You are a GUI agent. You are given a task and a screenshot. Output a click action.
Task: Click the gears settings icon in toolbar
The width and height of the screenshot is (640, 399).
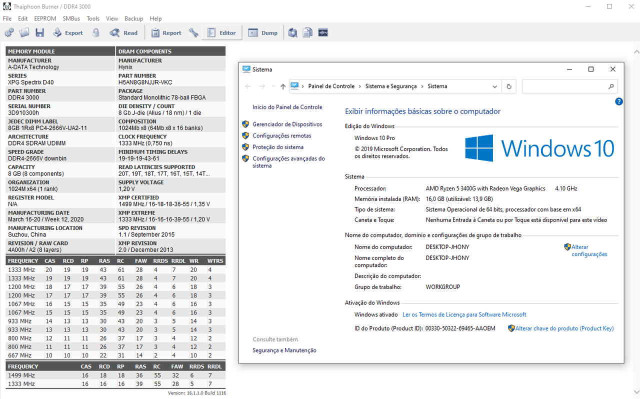coord(9,33)
